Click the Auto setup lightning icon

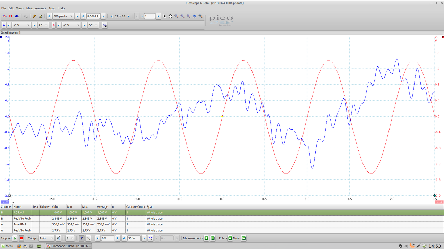coord(34,16)
